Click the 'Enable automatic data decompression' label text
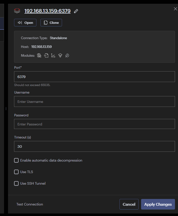The width and height of the screenshot is (178, 216). click(x=51, y=160)
